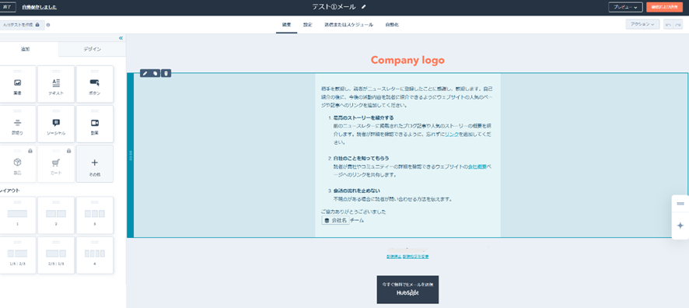Image resolution: width=689 pixels, height=308 pixels.
Task: Add a divider module (区切り)
Action: coord(18,124)
